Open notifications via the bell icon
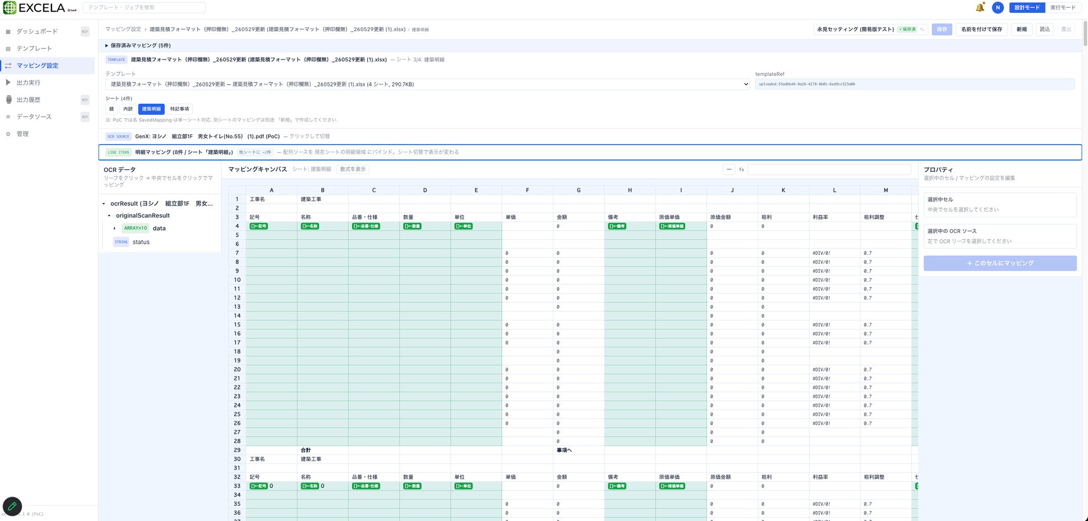The image size is (1088, 521). tap(980, 7)
